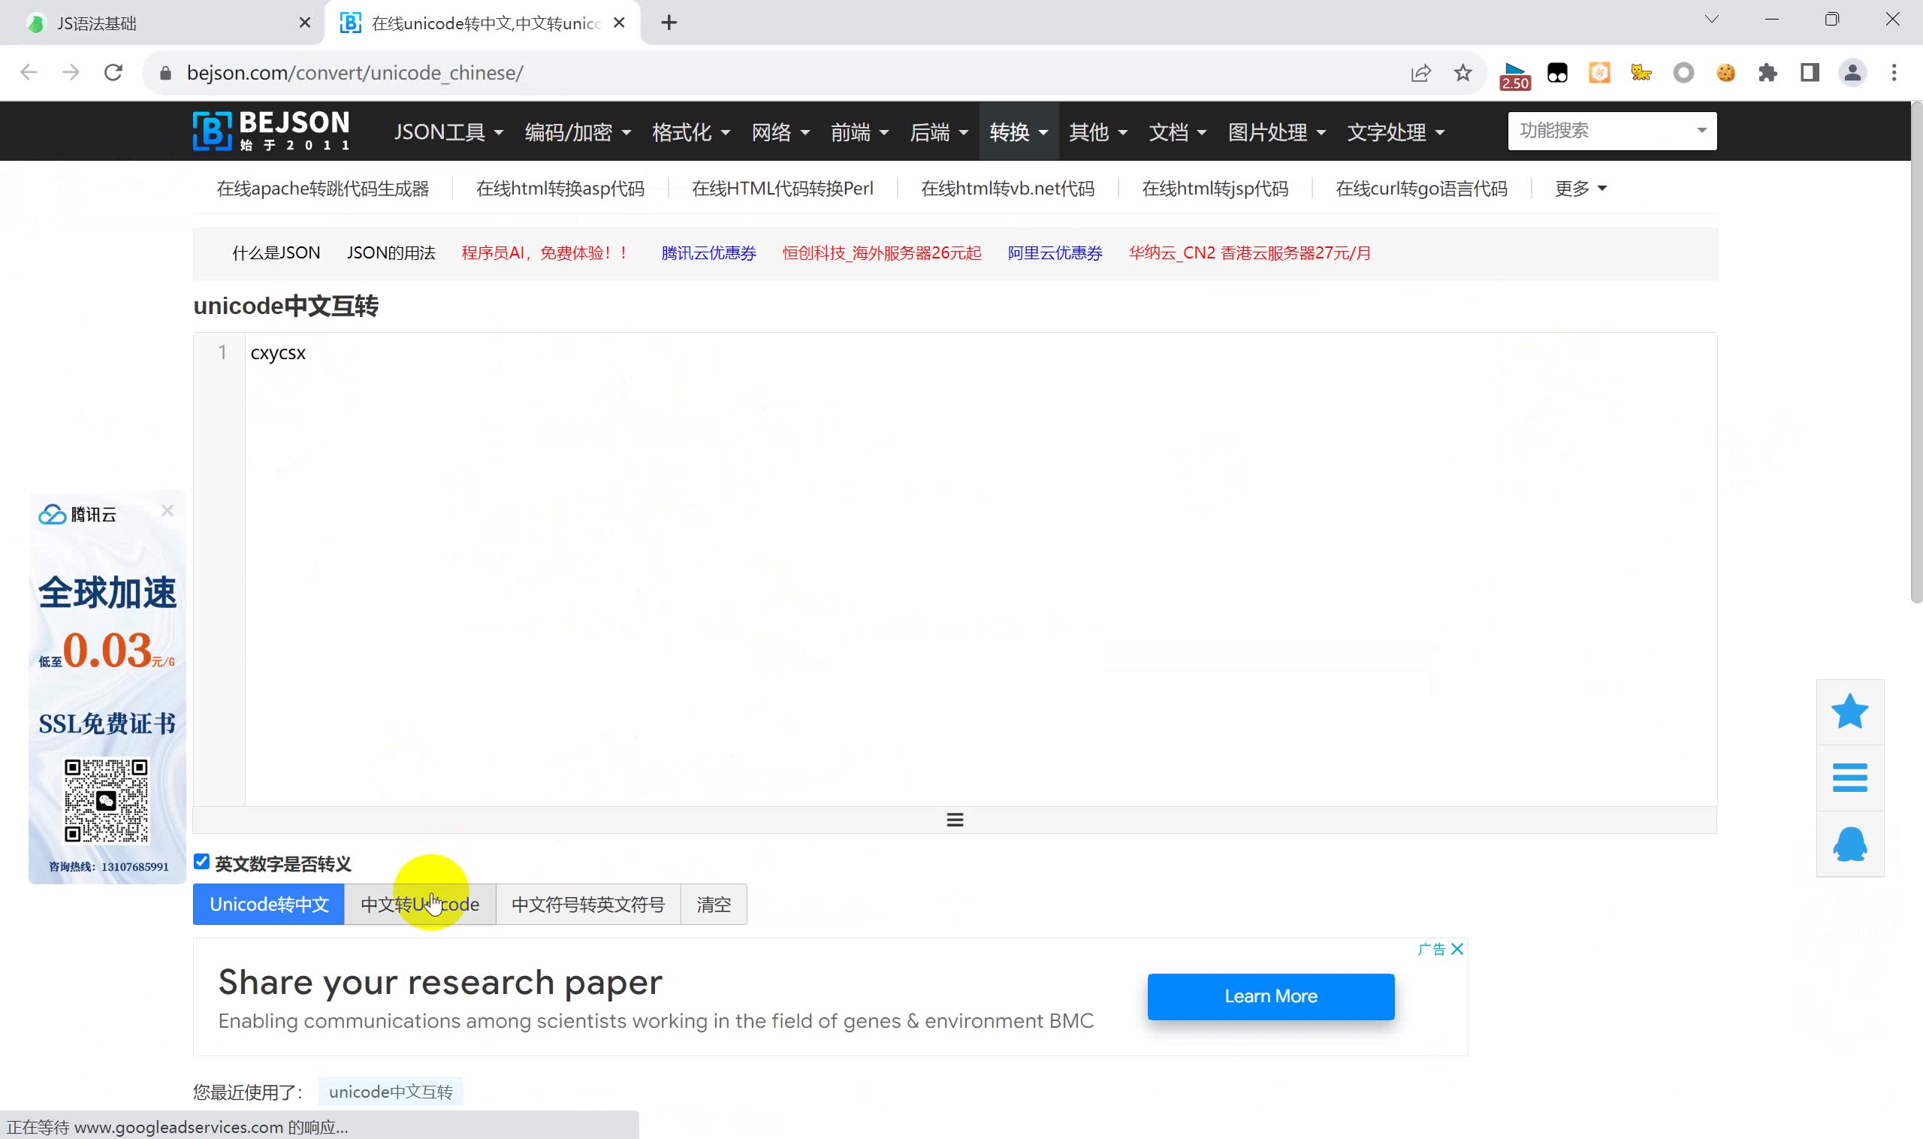Expand the 网络 menu
The height and width of the screenshot is (1139, 1923).
(x=780, y=132)
